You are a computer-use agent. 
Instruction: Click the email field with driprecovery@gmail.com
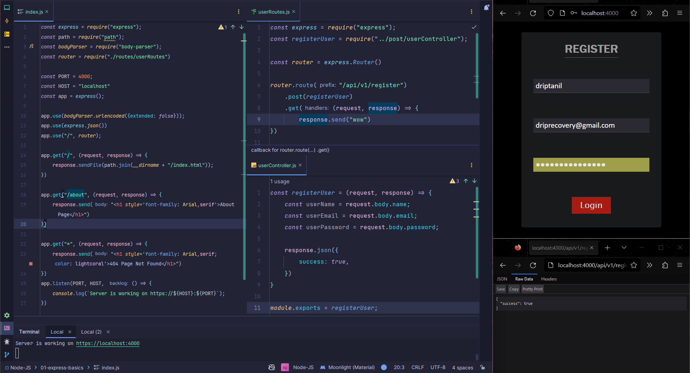(x=591, y=126)
